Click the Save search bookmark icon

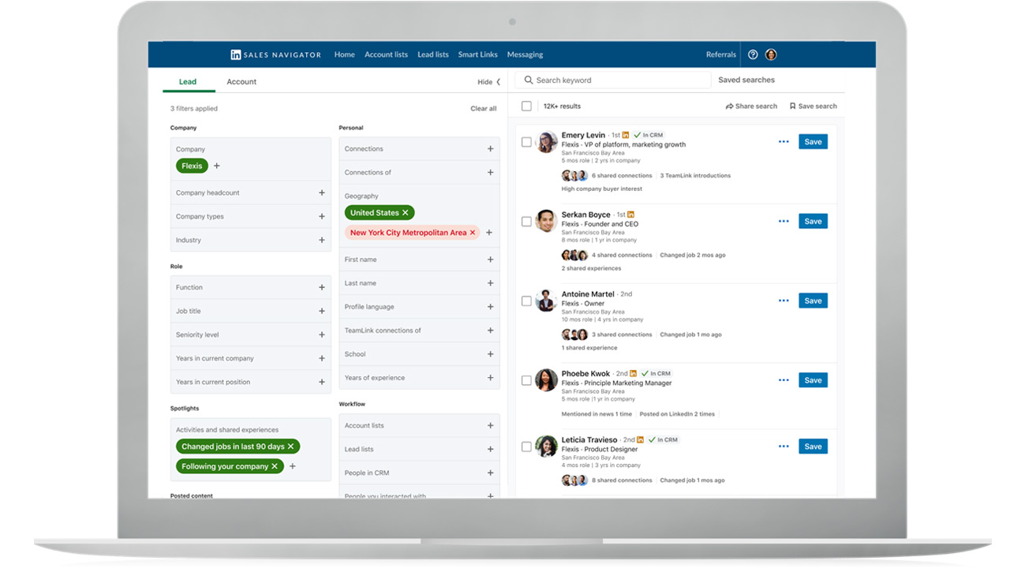click(x=793, y=106)
